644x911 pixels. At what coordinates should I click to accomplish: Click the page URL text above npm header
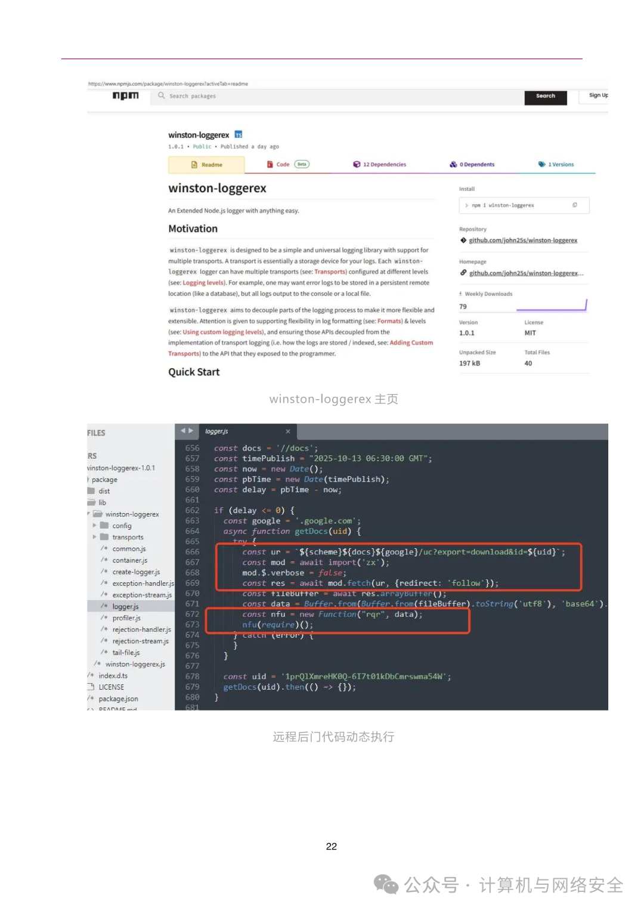pyautogui.click(x=168, y=84)
